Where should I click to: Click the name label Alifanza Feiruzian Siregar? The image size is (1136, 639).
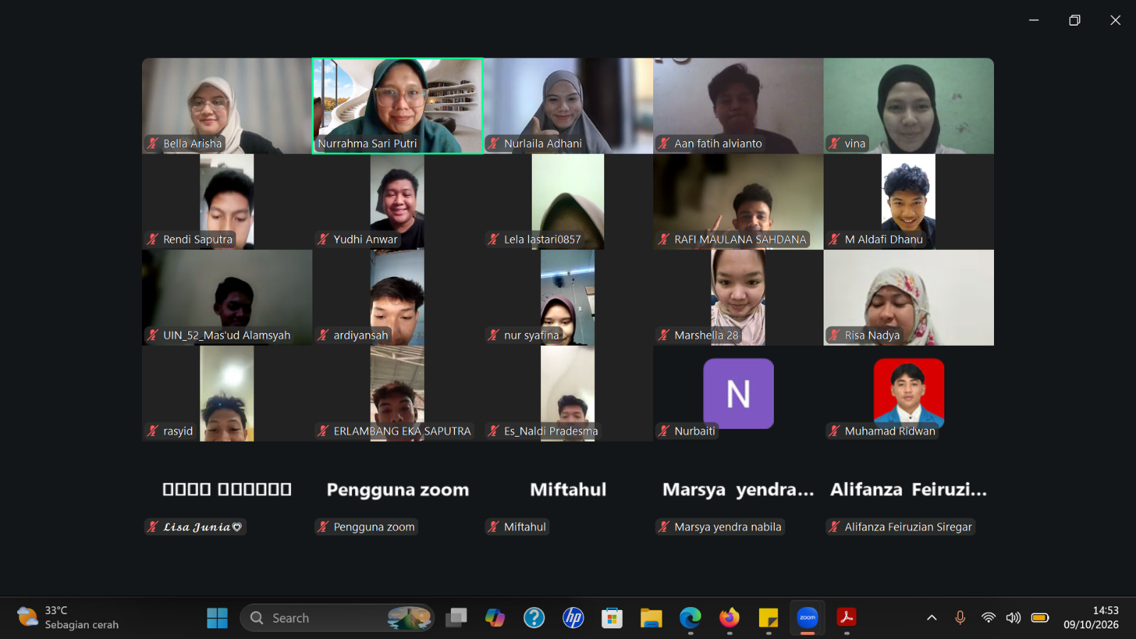[908, 527]
